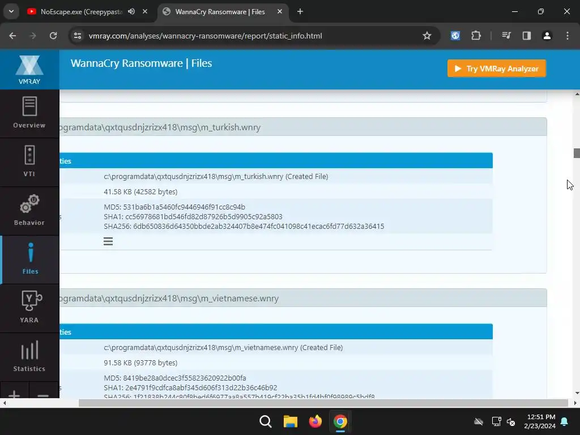
Task: Open the Statistics sidebar section
Action: [29, 357]
